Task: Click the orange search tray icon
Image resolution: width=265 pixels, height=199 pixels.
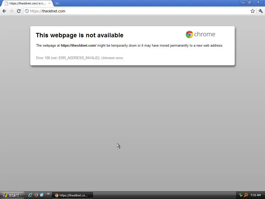Action: tap(246, 195)
